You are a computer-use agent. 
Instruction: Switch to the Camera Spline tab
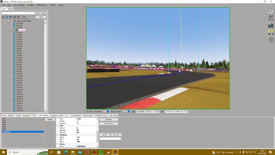tap(88, 115)
